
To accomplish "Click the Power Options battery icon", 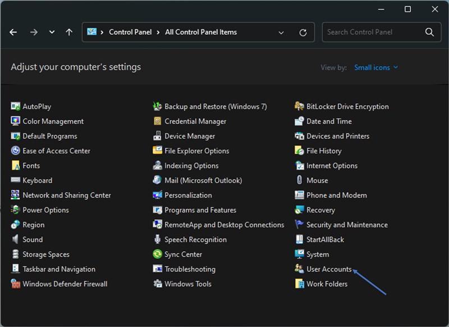I will [16, 210].
